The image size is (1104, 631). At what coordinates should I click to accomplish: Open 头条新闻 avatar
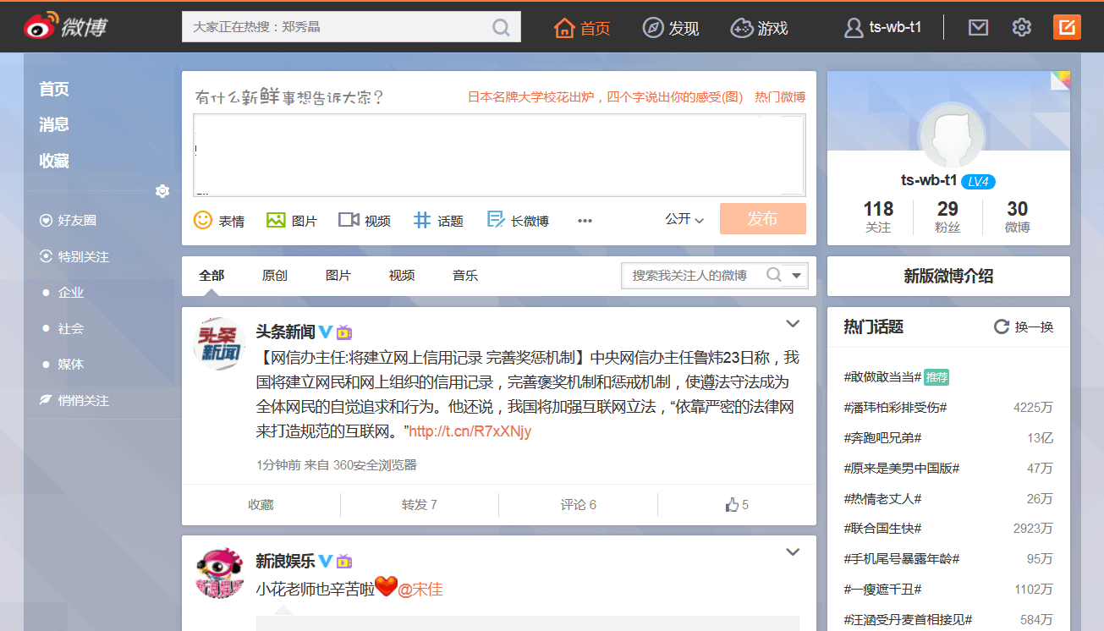220,343
